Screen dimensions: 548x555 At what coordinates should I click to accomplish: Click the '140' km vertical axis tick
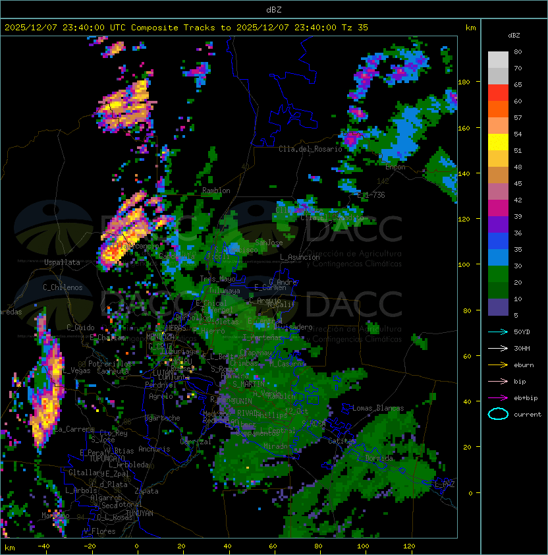[x=464, y=174]
